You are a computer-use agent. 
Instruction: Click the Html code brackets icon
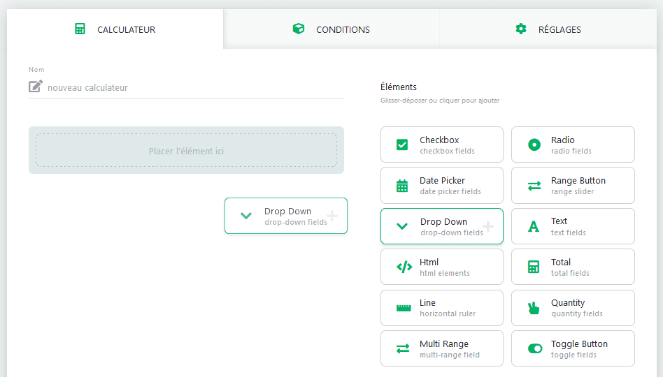pos(404,267)
